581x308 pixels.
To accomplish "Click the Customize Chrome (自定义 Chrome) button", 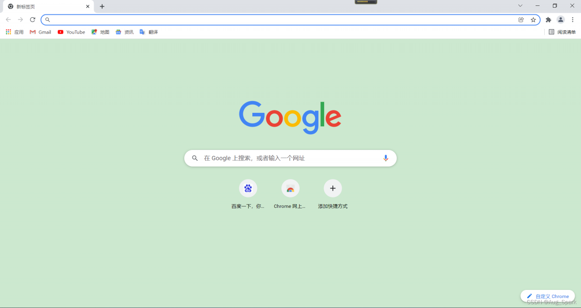I will pos(547,296).
